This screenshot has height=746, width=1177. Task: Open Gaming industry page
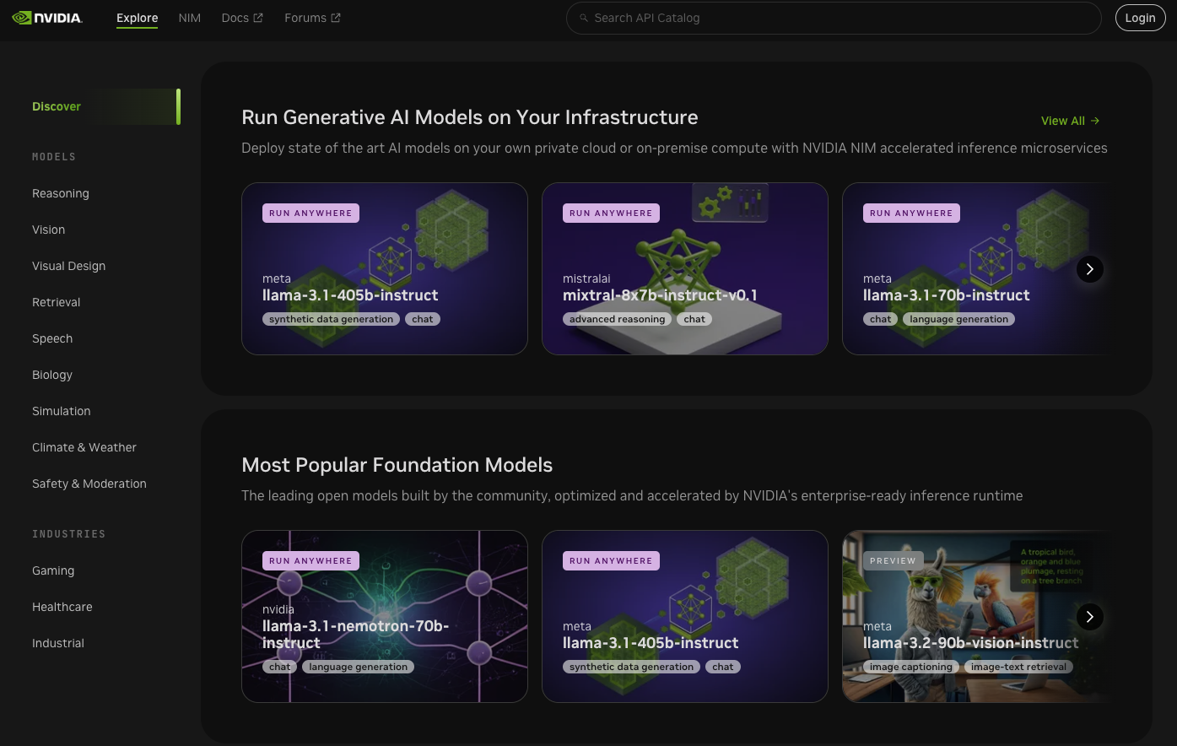click(x=53, y=570)
